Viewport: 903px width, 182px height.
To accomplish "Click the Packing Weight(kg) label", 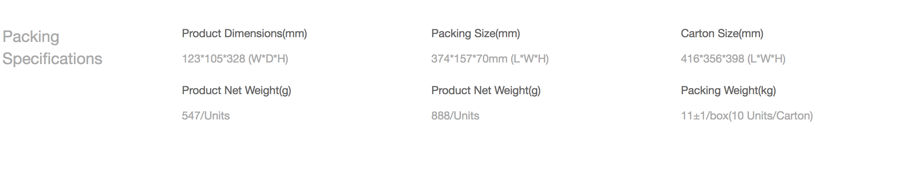I will (x=728, y=91).
